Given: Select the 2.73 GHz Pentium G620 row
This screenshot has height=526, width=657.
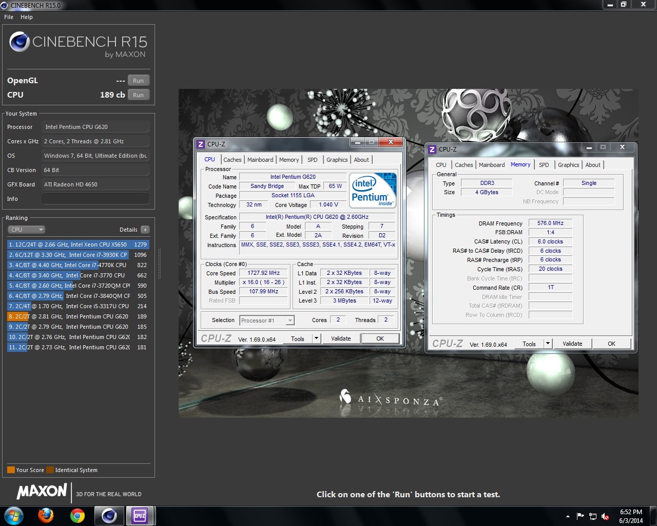Looking at the screenshot, I should pyautogui.click(x=78, y=347).
